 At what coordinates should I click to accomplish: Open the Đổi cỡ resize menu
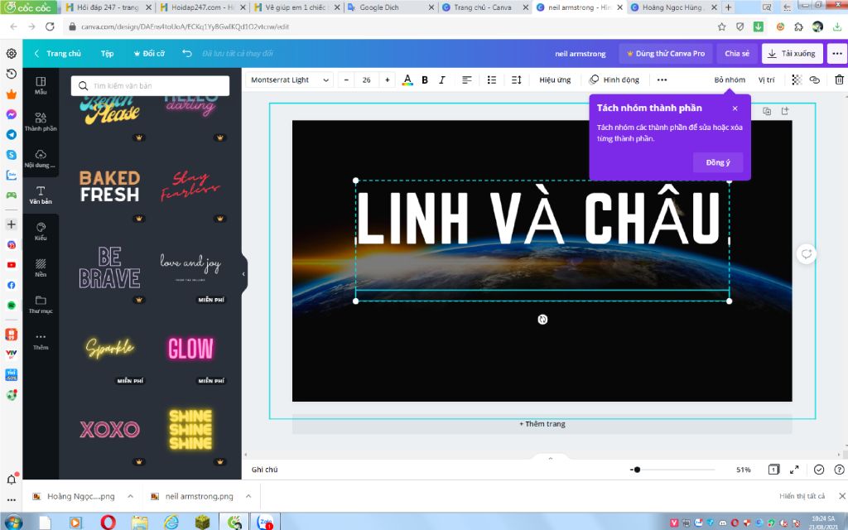coord(149,54)
